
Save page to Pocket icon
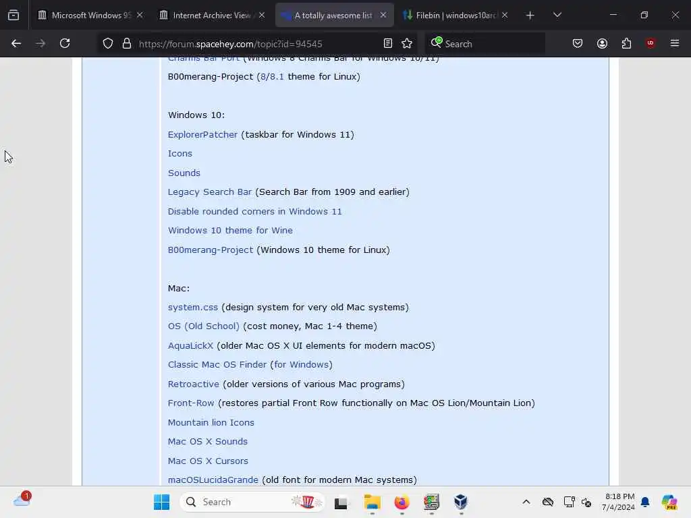pyautogui.click(x=578, y=43)
